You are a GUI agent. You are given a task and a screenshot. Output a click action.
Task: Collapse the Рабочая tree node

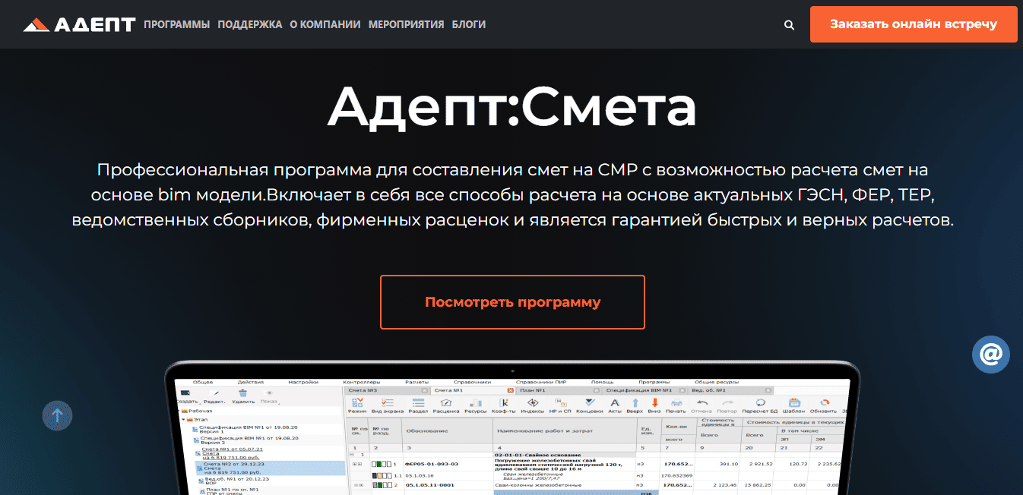pyautogui.click(x=177, y=411)
